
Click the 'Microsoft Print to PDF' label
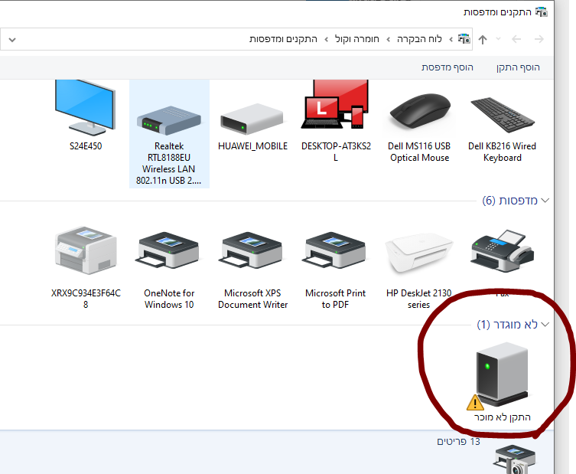(335, 299)
